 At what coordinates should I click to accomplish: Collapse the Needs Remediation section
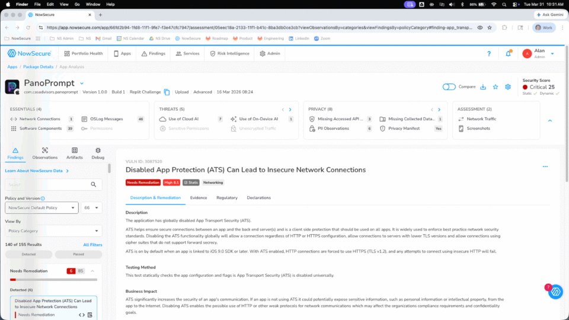pyautogui.click(x=92, y=271)
